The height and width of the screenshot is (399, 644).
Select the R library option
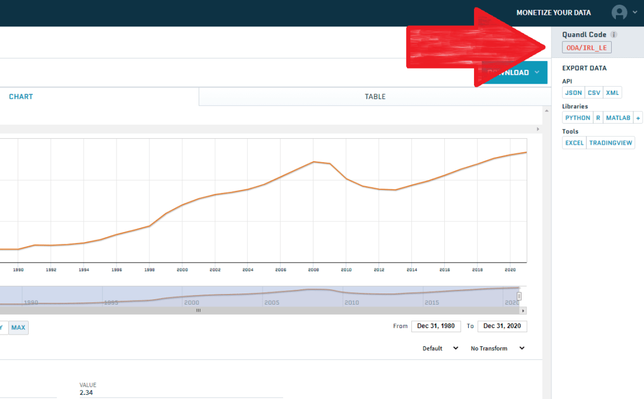click(598, 118)
